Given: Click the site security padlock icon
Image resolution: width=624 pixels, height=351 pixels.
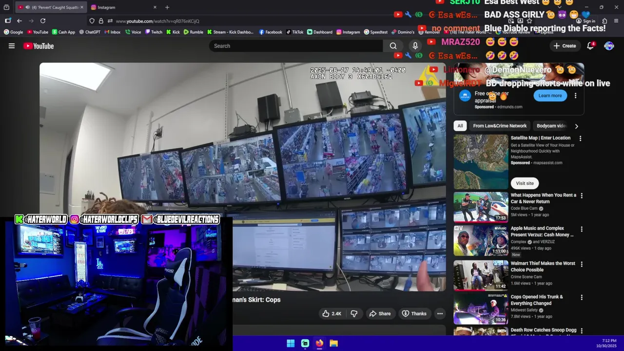Looking at the screenshot, I should coord(101,21).
